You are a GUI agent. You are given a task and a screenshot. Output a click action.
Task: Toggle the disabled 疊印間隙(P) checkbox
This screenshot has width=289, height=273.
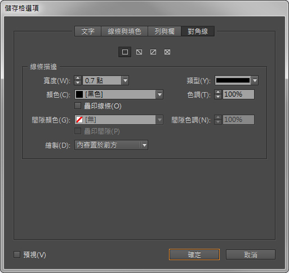pyautogui.click(x=78, y=131)
